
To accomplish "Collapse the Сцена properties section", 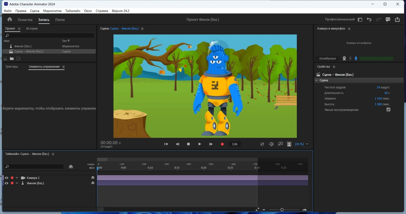I will coord(317,80).
